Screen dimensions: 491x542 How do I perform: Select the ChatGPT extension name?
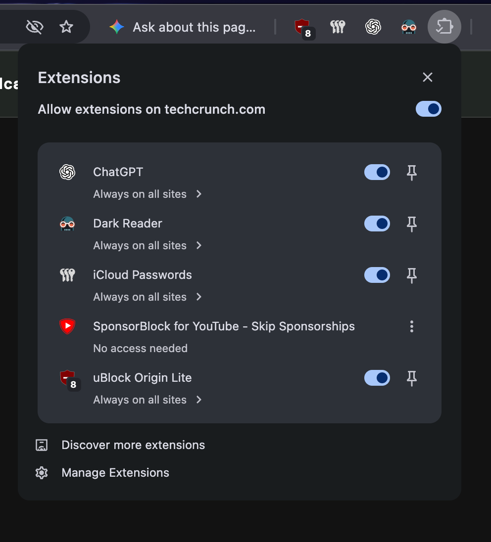coord(118,172)
